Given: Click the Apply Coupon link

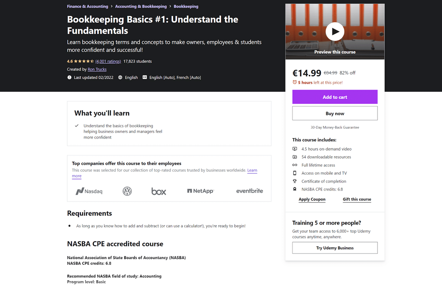Looking at the screenshot, I should [312, 199].
